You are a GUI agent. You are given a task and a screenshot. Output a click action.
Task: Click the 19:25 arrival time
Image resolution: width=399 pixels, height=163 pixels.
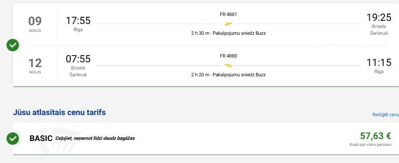(379, 18)
